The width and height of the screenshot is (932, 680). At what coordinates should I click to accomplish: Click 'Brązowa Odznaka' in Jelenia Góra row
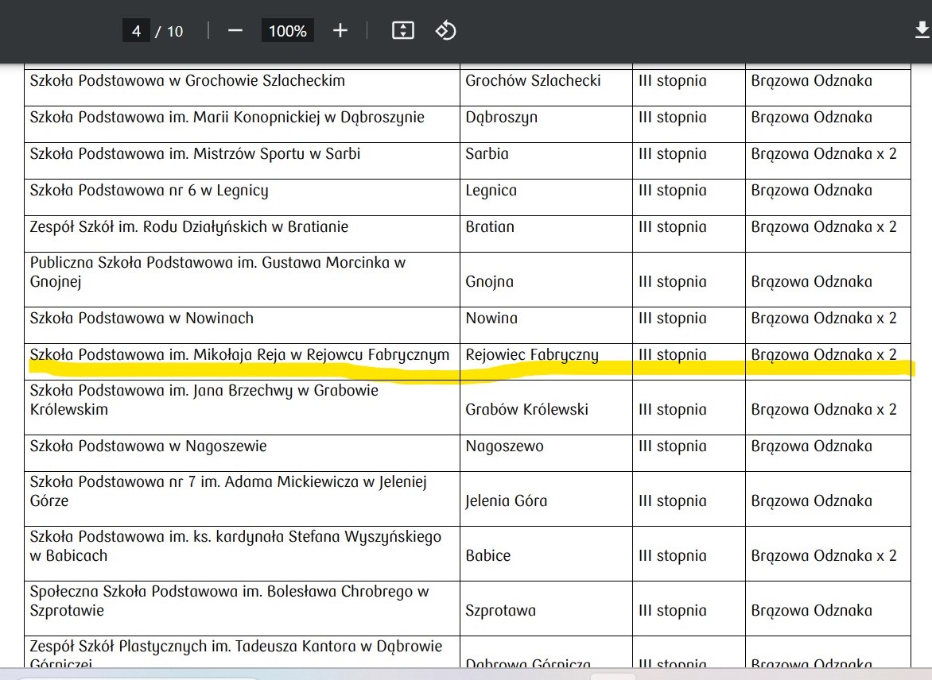click(811, 501)
